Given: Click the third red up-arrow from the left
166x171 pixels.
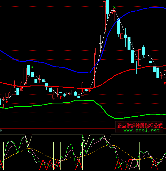Looking at the screenshot, I should [82, 90].
